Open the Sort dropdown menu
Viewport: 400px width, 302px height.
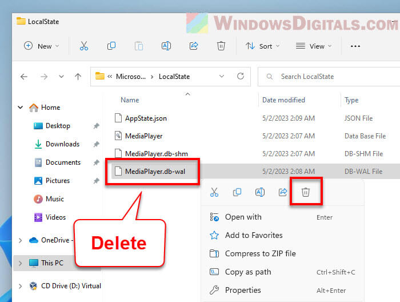pos(263,46)
